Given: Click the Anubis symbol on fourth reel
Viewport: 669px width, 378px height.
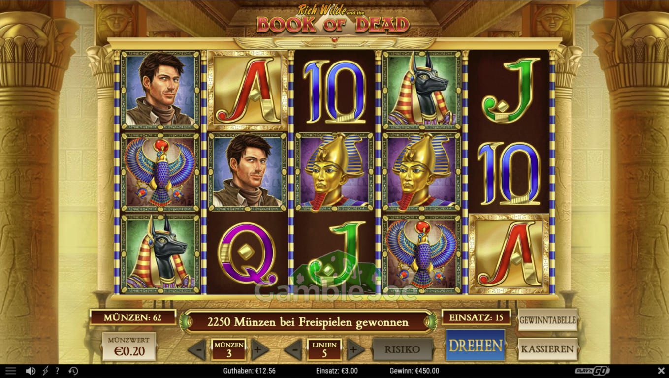Looking at the screenshot, I should tap(422, 90).
